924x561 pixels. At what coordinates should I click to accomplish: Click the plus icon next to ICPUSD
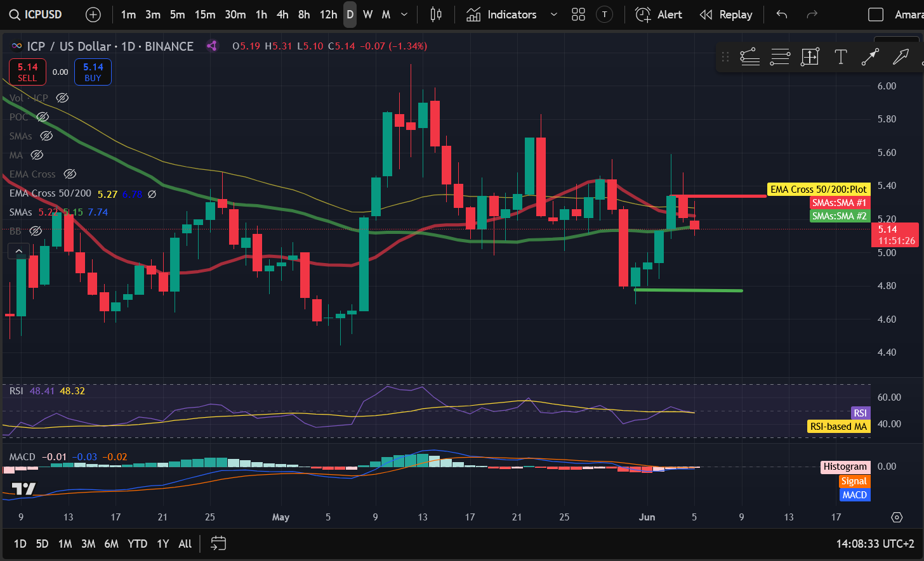(93, 15)
